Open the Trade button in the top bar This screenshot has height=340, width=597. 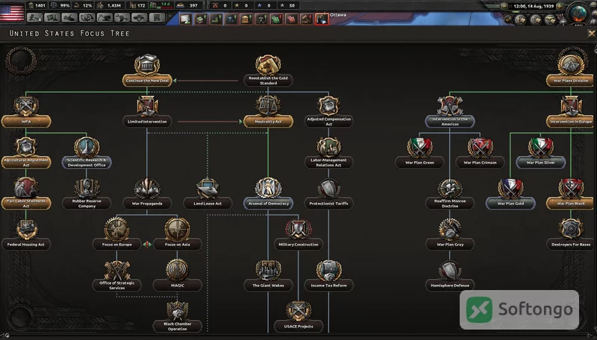coord(87,18)
